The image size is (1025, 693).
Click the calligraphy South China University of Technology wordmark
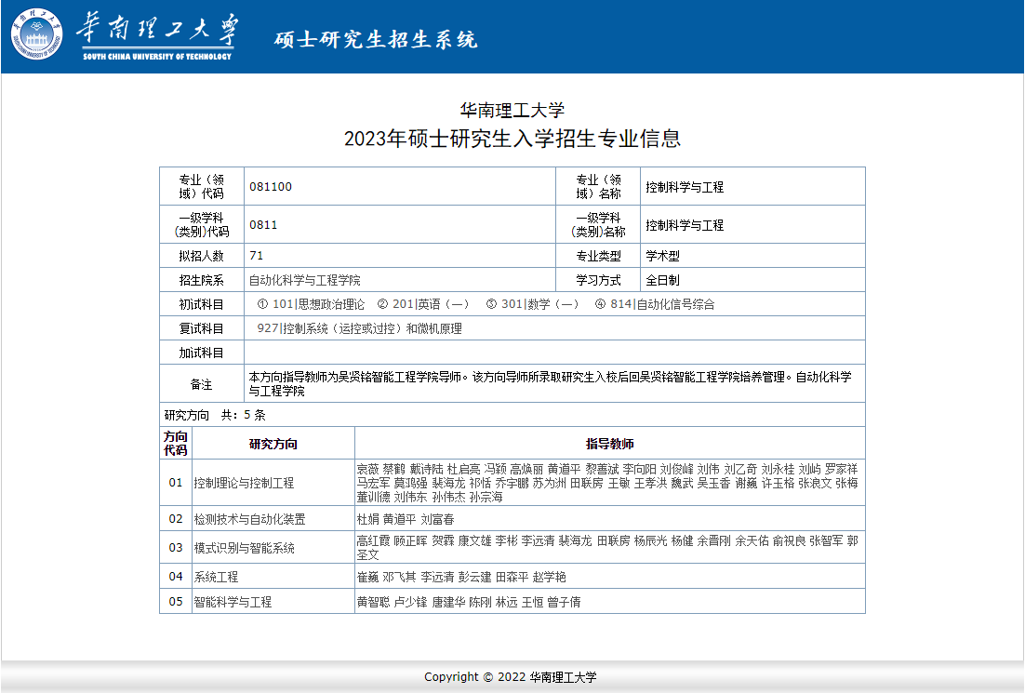click(x=157, y=36)
